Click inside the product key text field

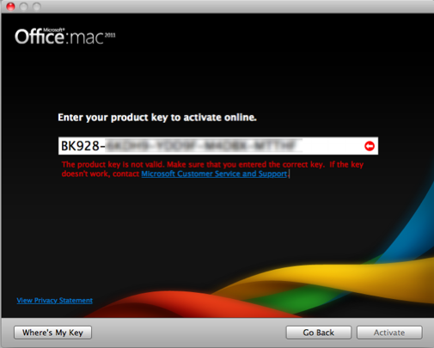pos(218,146)
